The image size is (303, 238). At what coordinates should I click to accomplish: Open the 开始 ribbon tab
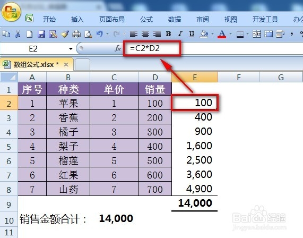point(49,19)
